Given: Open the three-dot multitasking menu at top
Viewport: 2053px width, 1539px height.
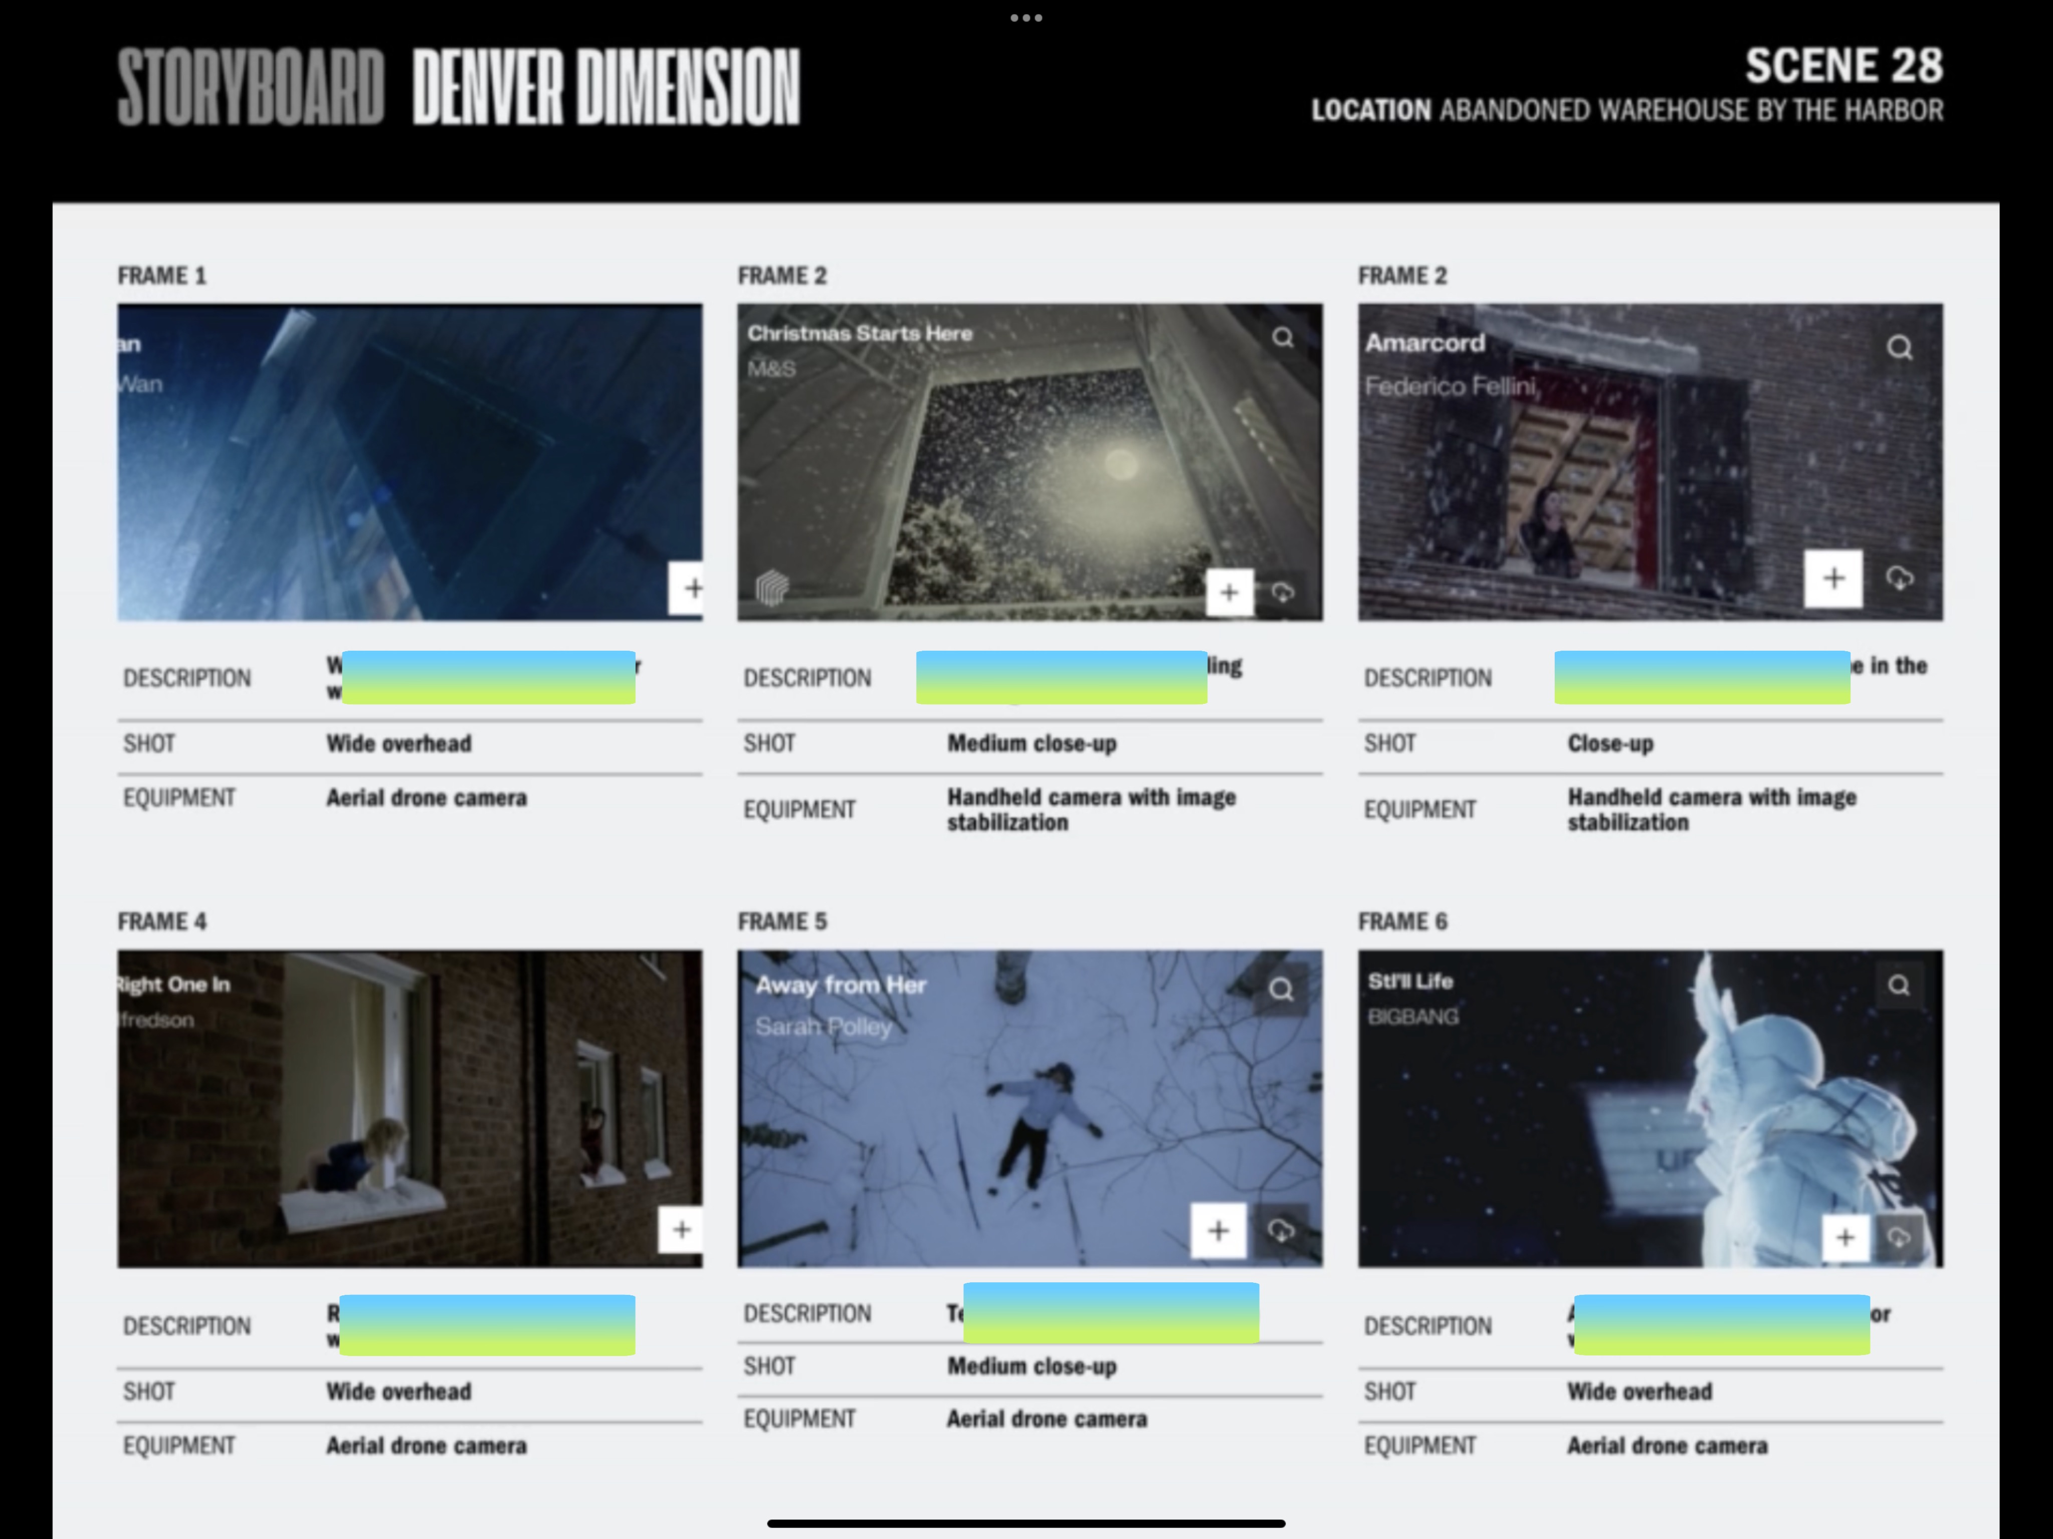Looking at the screenshot, I should (1025, 18).
